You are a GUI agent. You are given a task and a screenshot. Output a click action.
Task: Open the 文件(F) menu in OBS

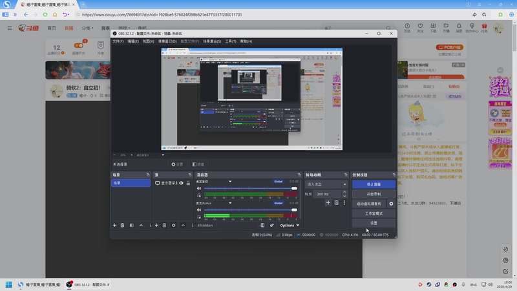pos(118,41)
